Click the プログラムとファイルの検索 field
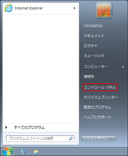Image resolution: width=128 pixels, height=156 pixels. 40,138
